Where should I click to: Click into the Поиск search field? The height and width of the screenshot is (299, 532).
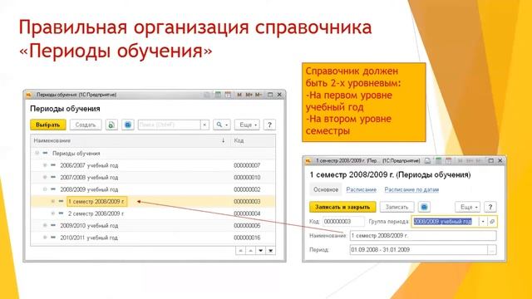169,125
